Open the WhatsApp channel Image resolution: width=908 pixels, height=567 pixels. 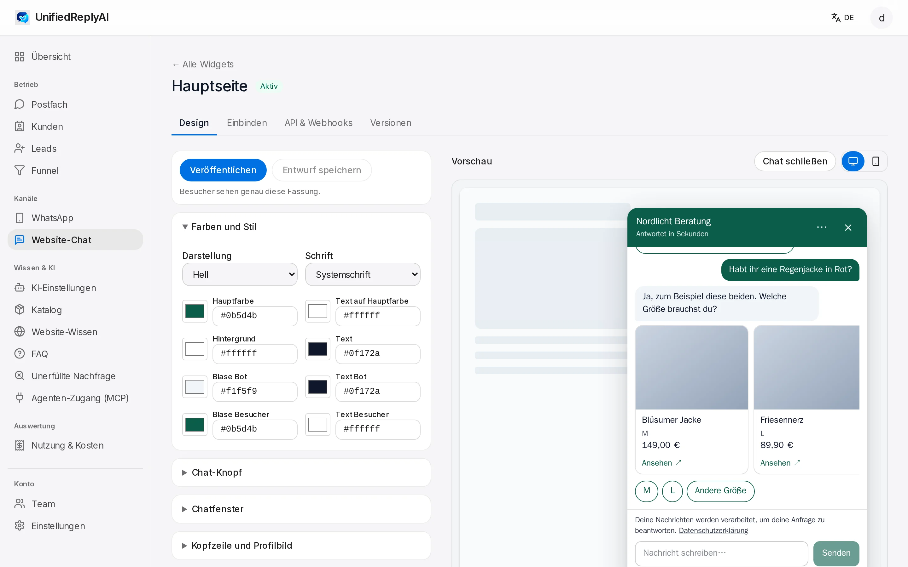[x=75, y=218]
